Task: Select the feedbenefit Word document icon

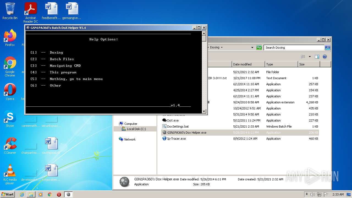Action: point(51,11)
